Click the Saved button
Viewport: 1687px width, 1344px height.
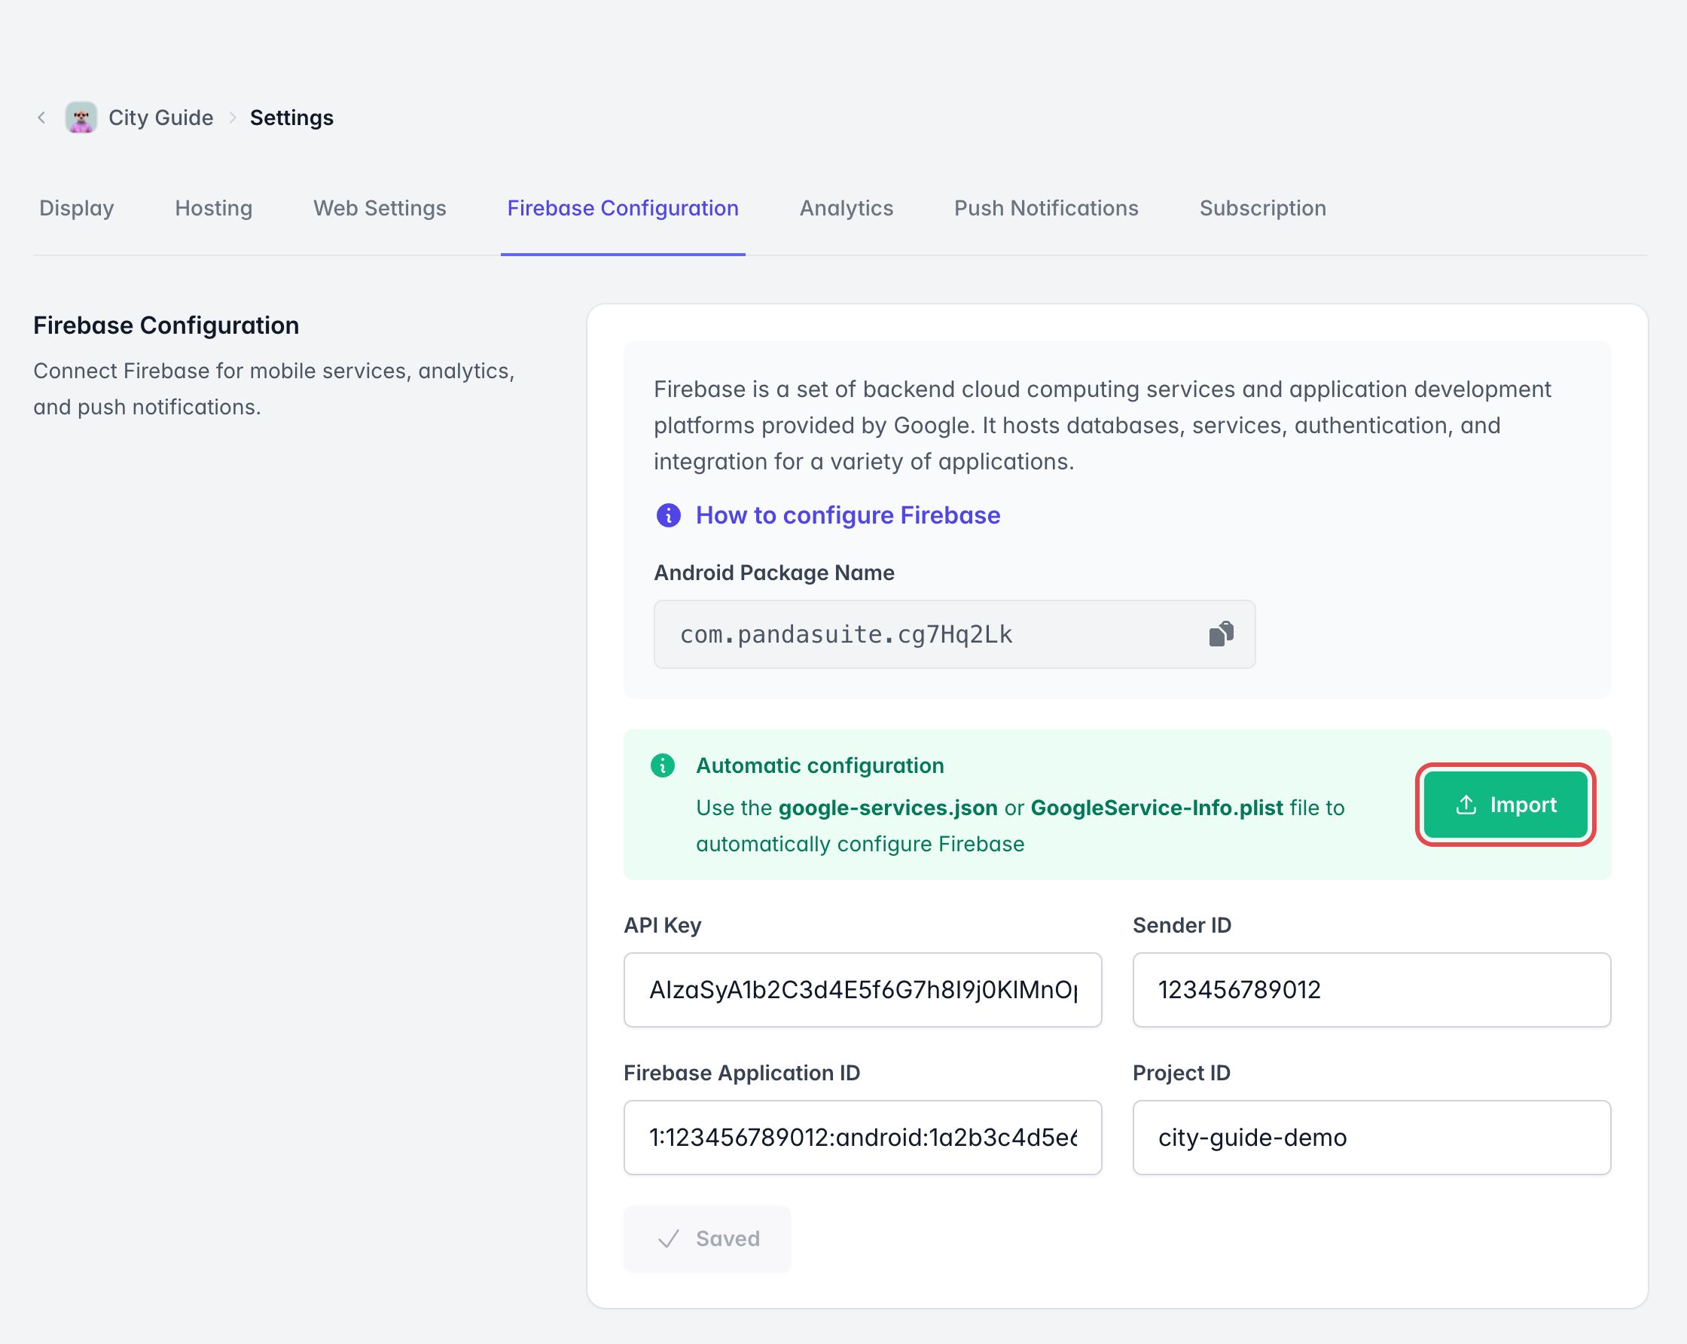707,1239
